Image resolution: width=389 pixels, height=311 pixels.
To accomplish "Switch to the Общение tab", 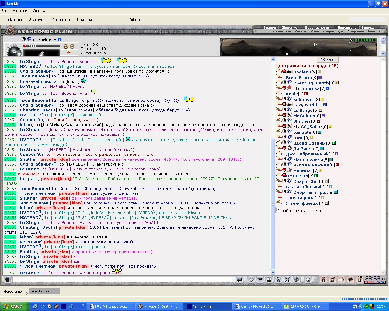I will [x=289, y=27].
